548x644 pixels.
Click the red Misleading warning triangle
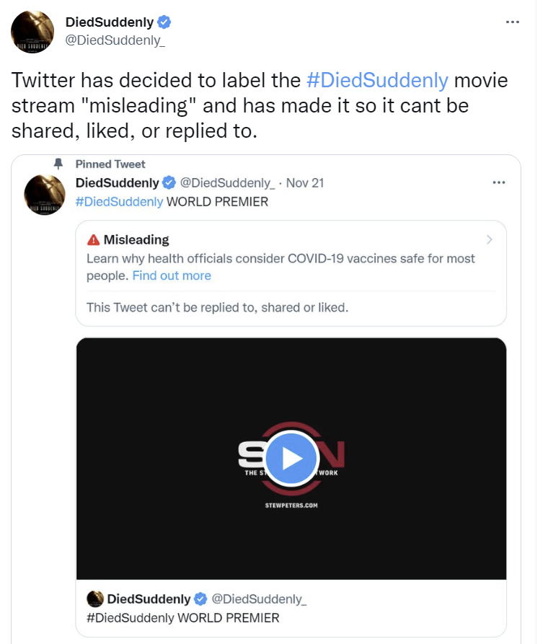pos(93,239)
